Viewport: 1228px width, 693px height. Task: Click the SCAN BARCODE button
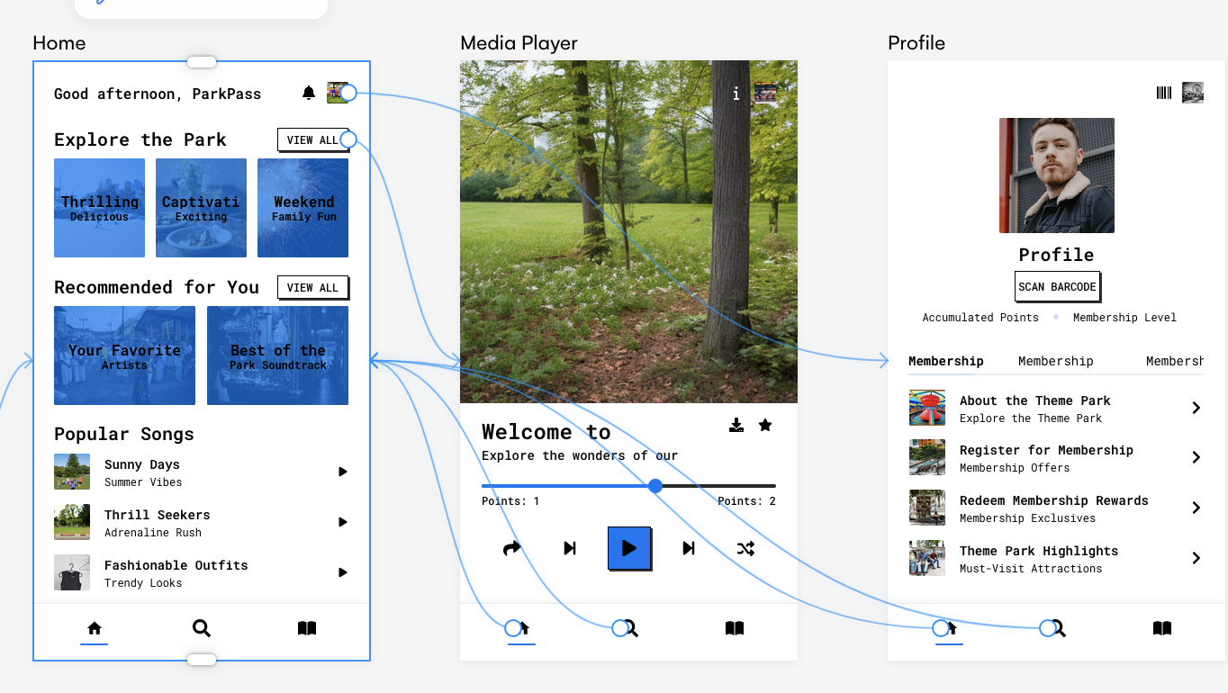point(1057,286)
